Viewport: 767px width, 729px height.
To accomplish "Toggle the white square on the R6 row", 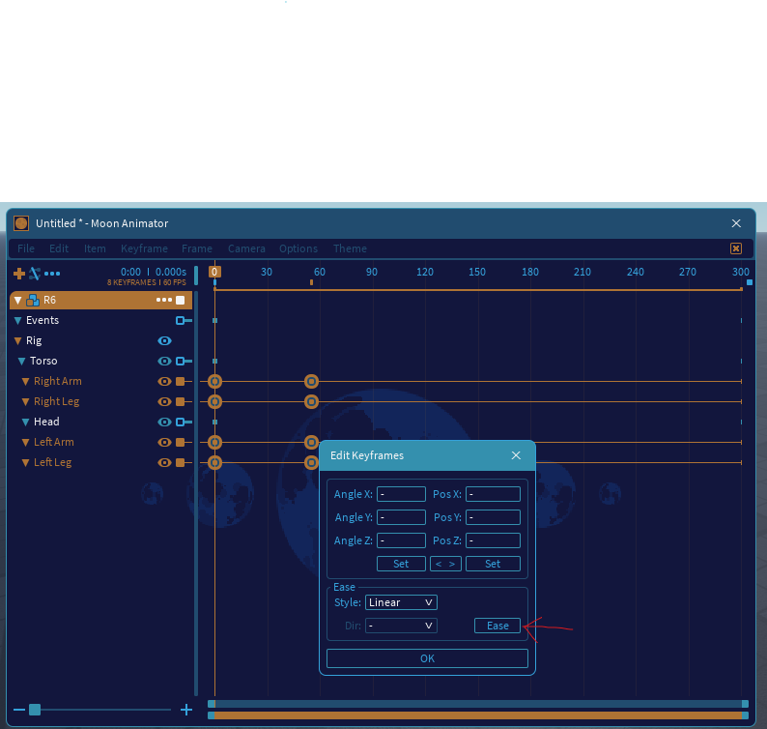I will coord(181,300).
